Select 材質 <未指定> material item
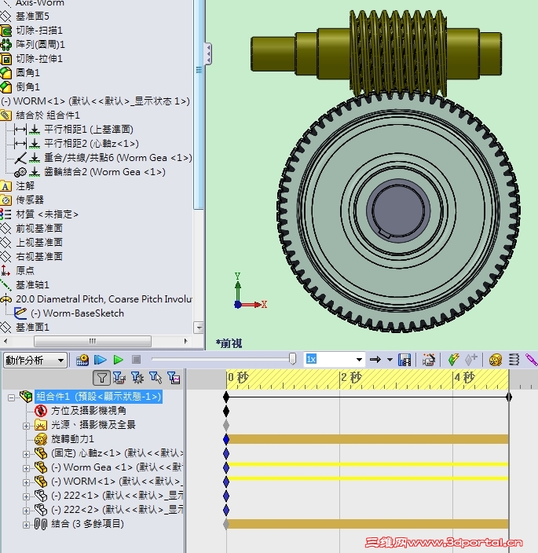Screen dimensions: 538x553 (x=47, y=214)
